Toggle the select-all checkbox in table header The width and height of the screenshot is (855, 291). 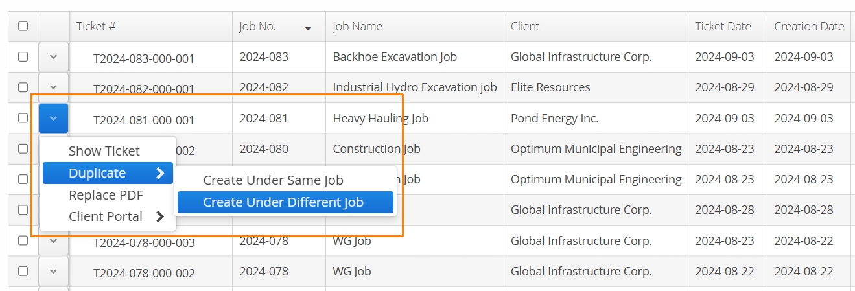point(23,26)
